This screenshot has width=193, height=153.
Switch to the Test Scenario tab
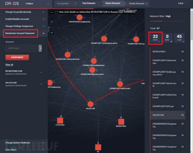point(89,3)
